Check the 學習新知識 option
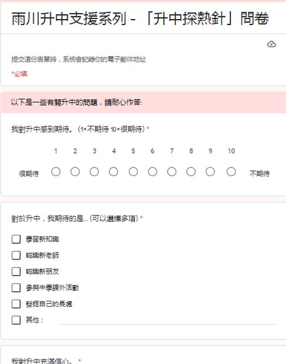This screenshot has height=364, width=286. pos(16,239)
